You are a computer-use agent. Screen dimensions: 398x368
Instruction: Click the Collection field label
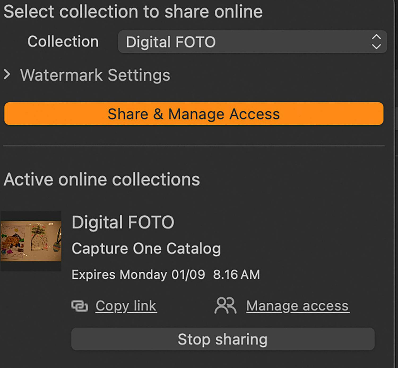coord(63,42)
